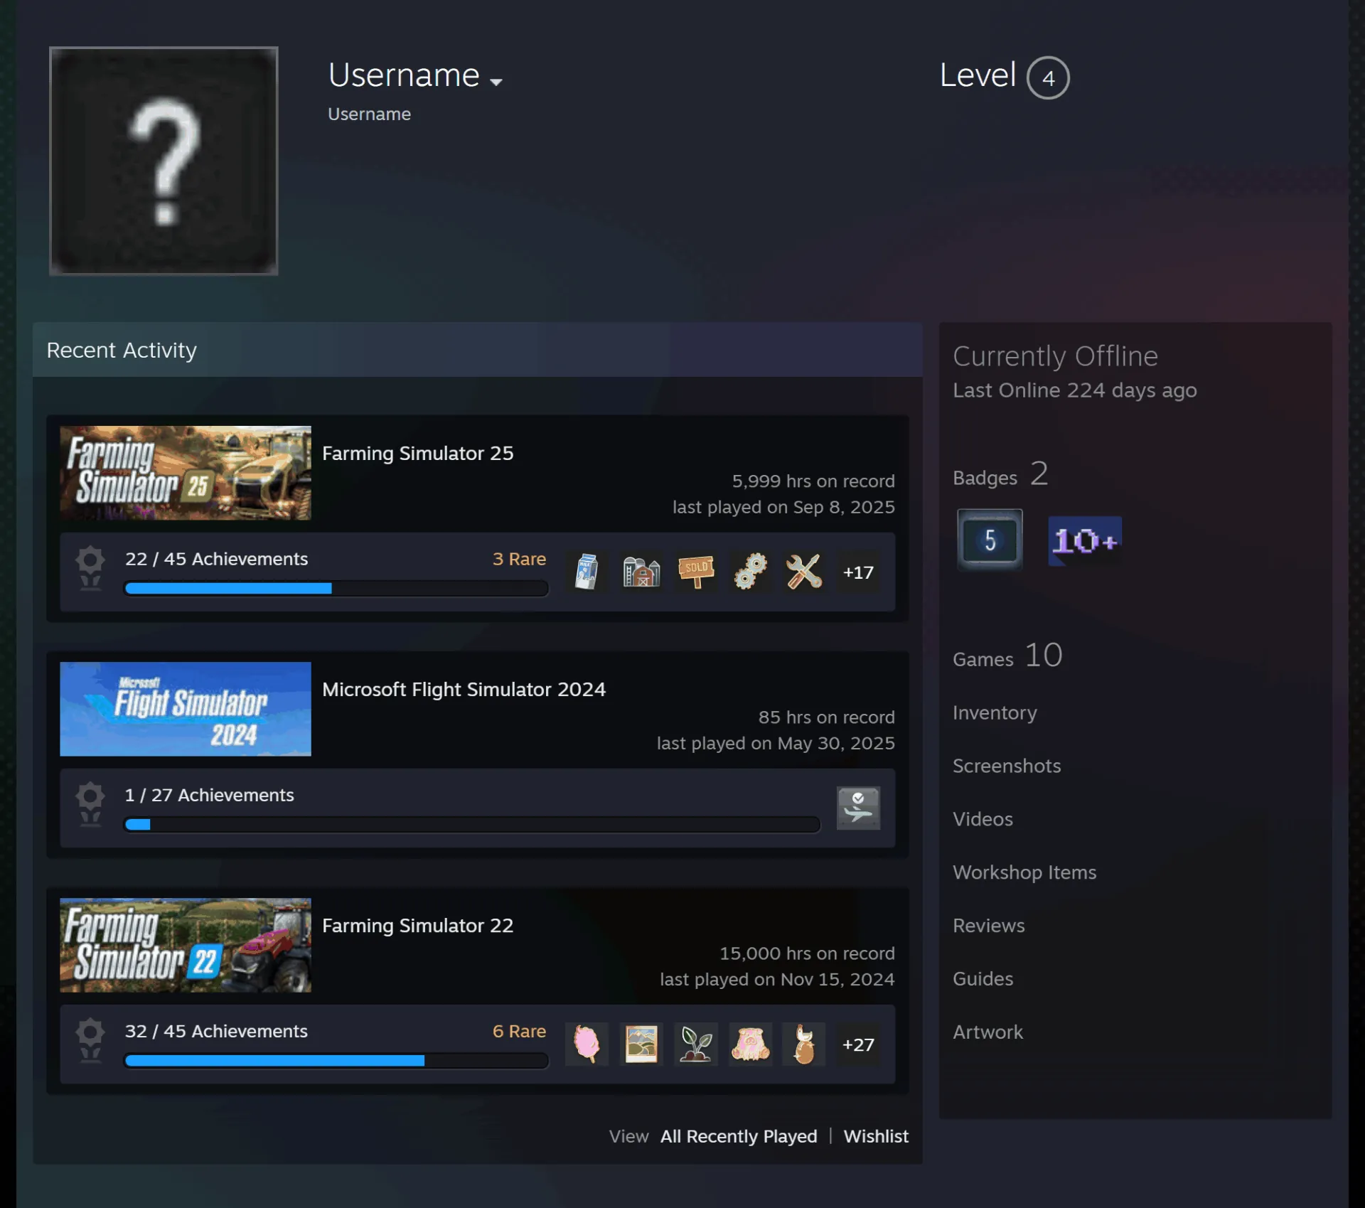Click the cotton candy achievement icon
Screen dimensions: 1365x1208
click(587, 1044)
